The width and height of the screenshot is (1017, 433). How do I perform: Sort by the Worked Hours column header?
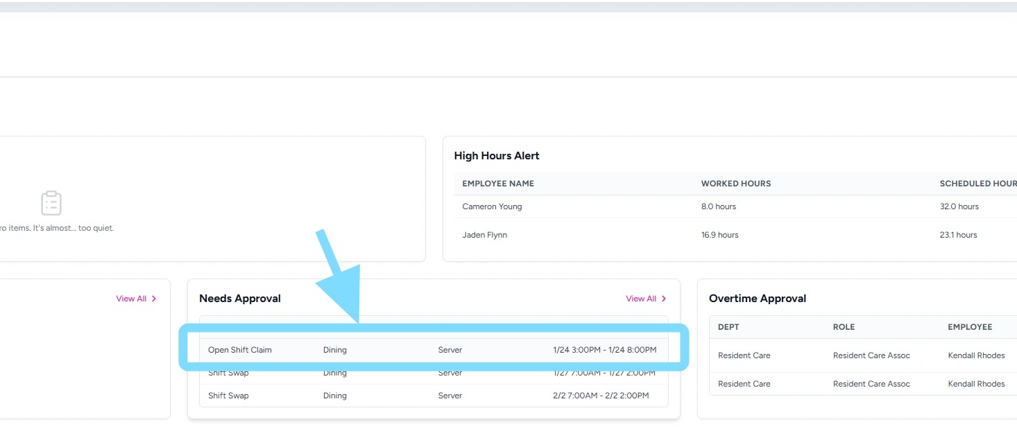(x=736, y=184)
